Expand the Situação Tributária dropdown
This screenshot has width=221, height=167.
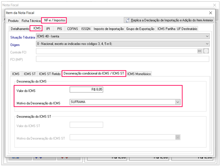207,36
